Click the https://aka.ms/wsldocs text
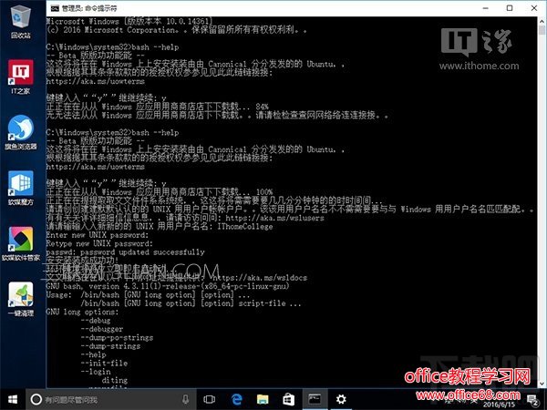Image resolution: width=547 pixels, height=410 pixels. coord(260,278)
